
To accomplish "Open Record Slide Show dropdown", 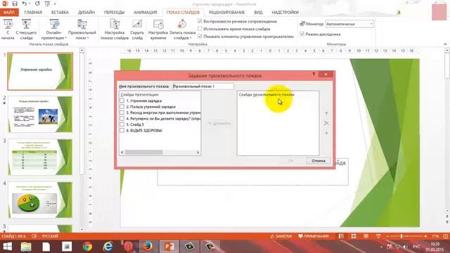I will 182,30.
